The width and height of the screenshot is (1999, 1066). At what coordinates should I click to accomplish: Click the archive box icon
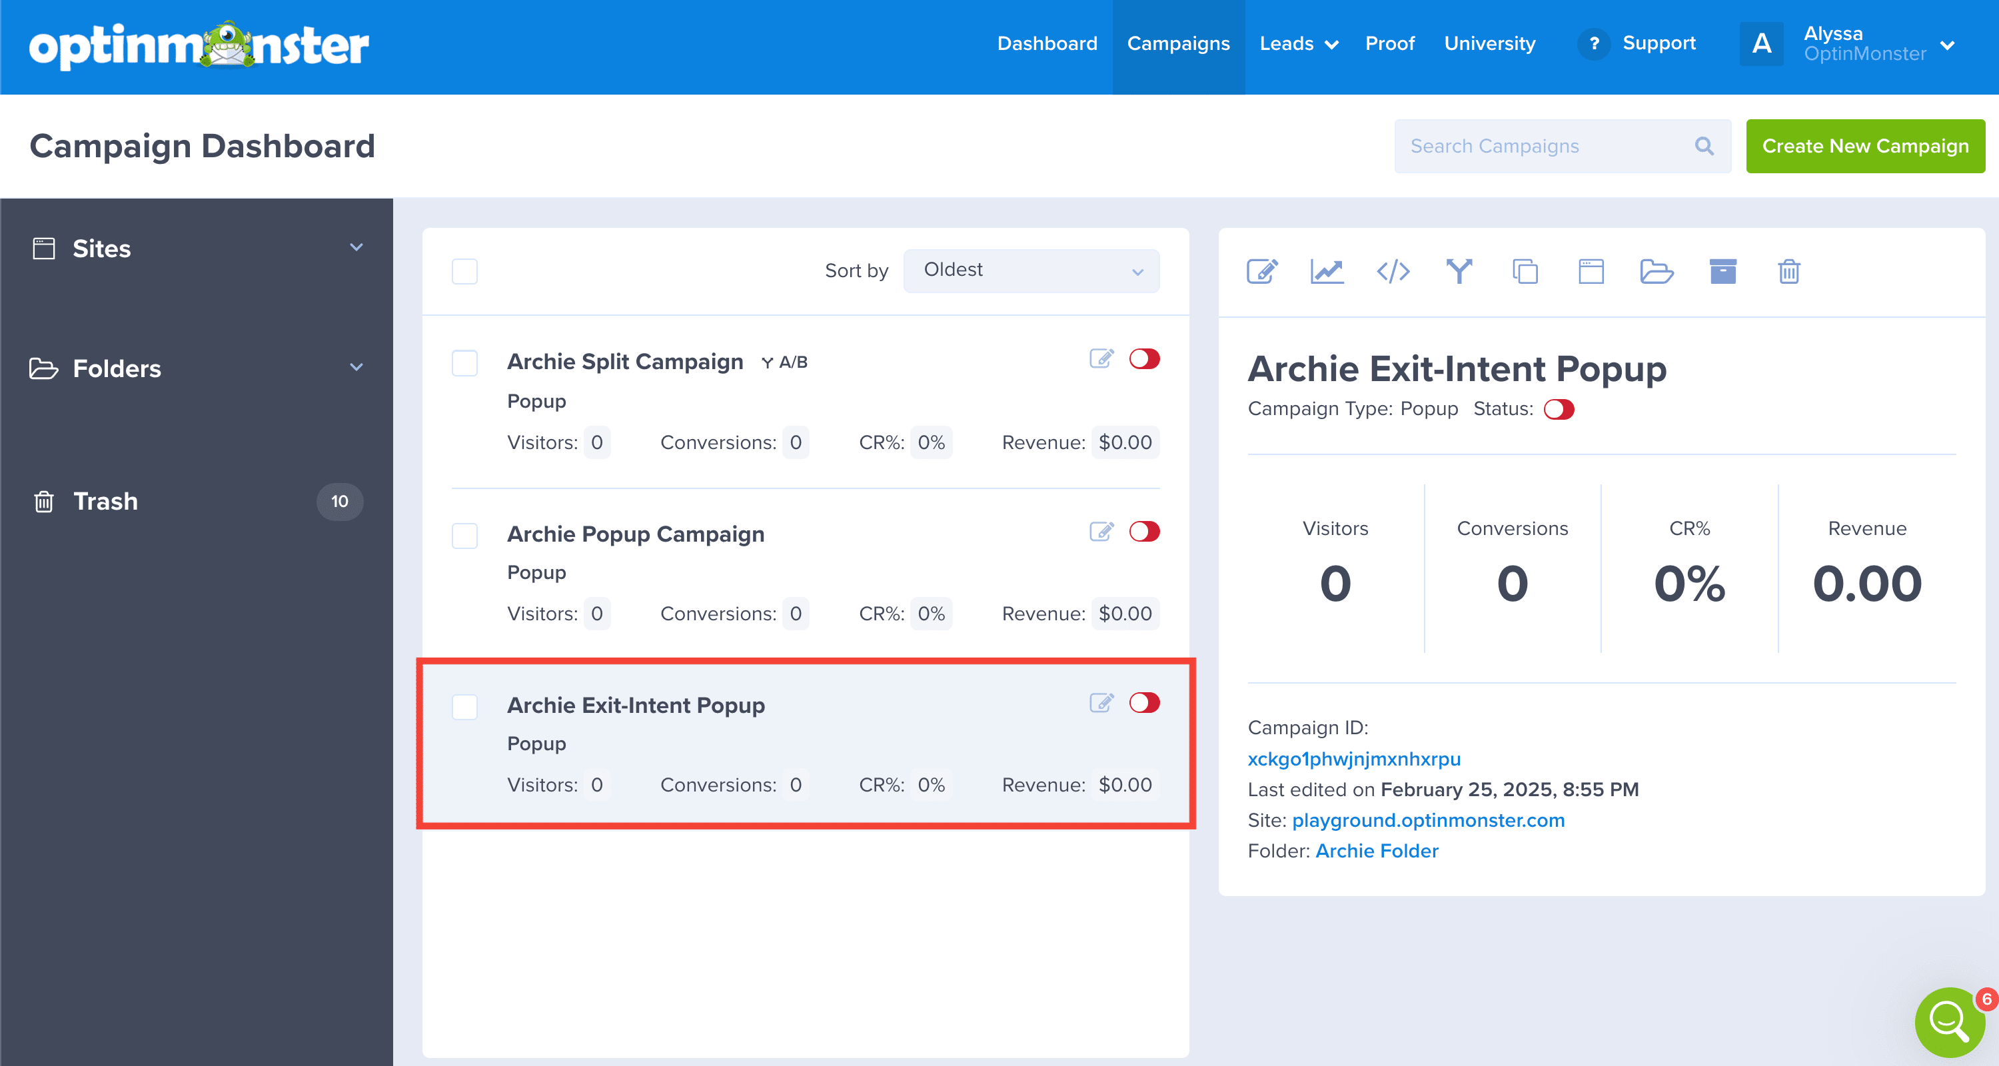[x=1722, y=272]
